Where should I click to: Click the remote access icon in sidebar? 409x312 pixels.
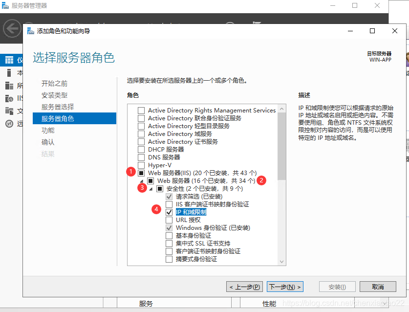click(9, 124)
